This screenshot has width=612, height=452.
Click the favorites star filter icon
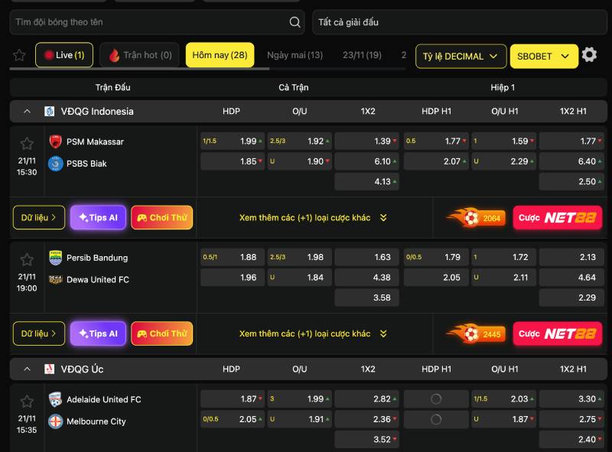19,55
